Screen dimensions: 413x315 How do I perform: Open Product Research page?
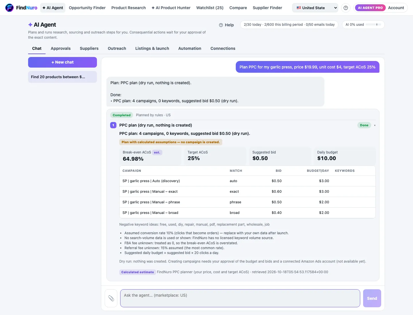coord(128,8)
